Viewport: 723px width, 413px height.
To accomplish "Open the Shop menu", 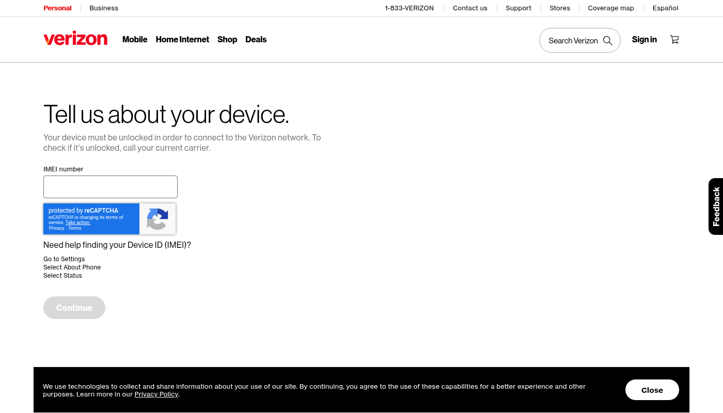I will tap(227, 39).
